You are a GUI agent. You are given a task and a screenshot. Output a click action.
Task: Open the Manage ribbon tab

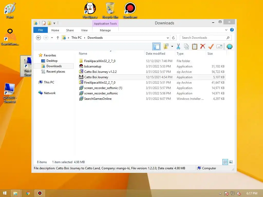(x=105, y=30)
